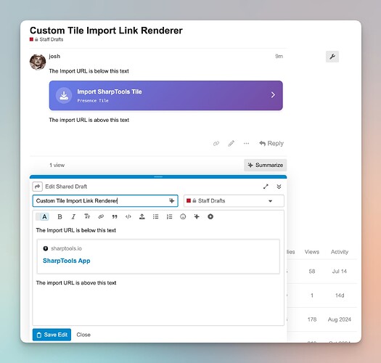Click the Aug 2024 activity cell

point(340,319)
